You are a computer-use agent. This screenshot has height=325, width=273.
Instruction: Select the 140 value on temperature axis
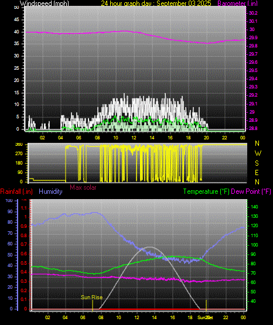point(254,207)
